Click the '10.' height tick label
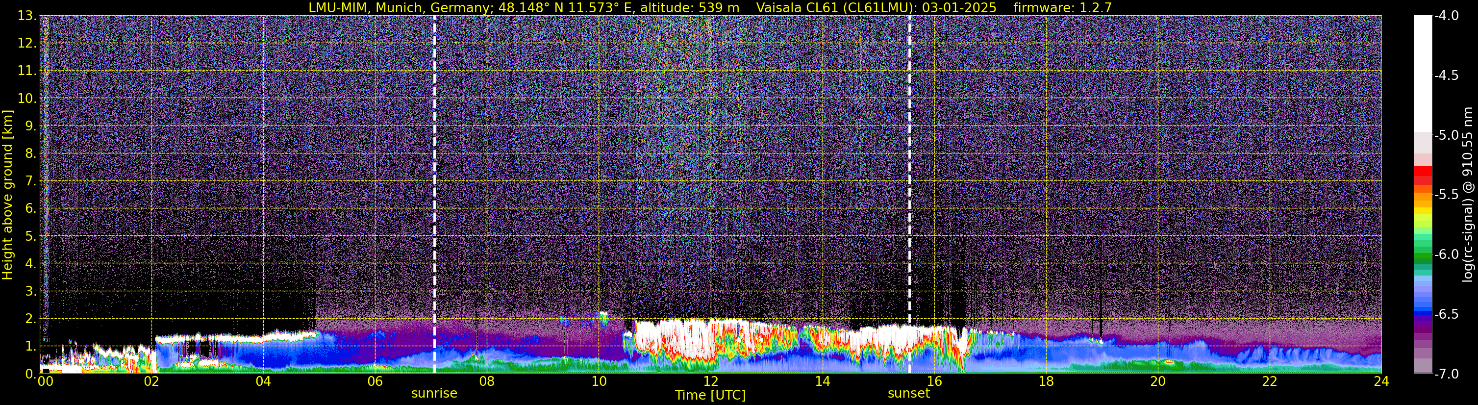Image resolution: width=1478 pixels, height=405 pixels. click(x=27, y=99)
